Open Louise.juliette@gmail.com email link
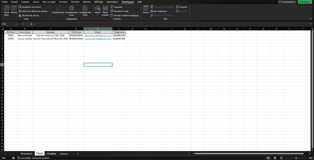314x160 pixels. point(98,39)
